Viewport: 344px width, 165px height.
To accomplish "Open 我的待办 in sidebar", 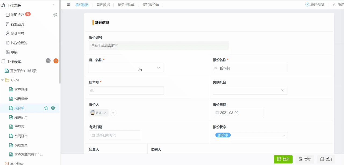I will coord(17,15).
